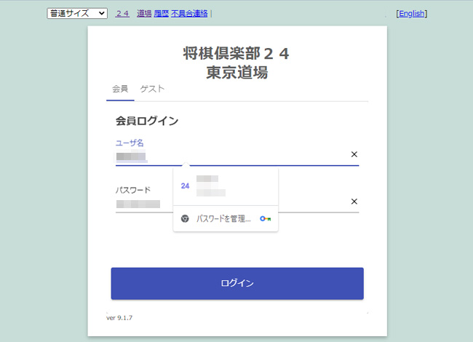The width and height of the screenshot is (473, 342).
Task: Click the 24 site icon in the autofill suggestion
Action: click(x=185, y=186)
